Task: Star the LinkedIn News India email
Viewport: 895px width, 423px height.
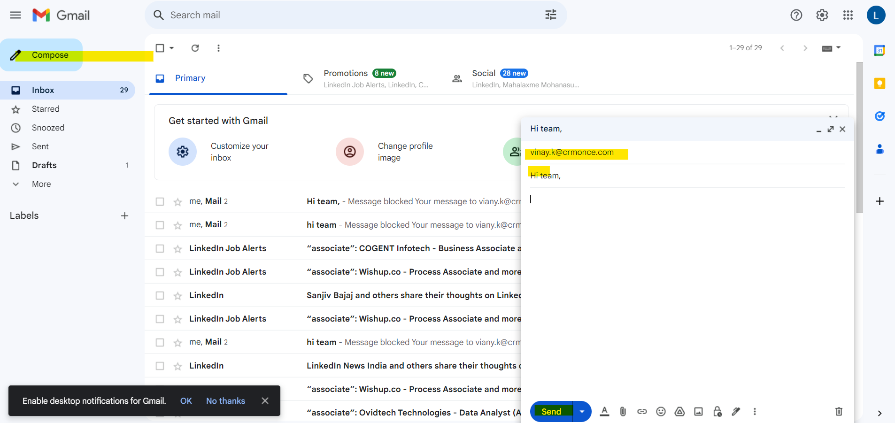Action: (177, 366)
